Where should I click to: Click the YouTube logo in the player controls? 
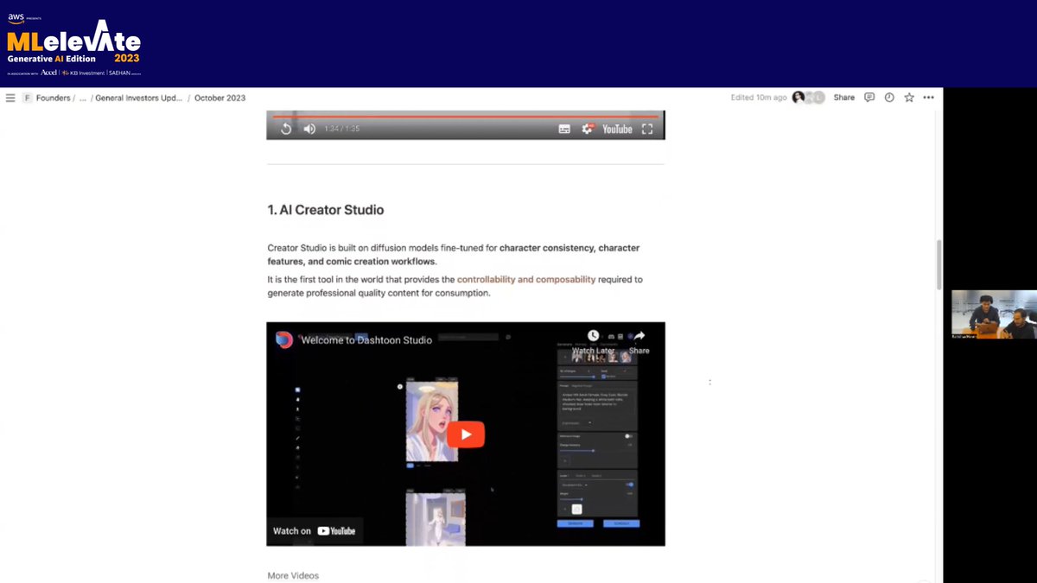(x=616, y=128)
